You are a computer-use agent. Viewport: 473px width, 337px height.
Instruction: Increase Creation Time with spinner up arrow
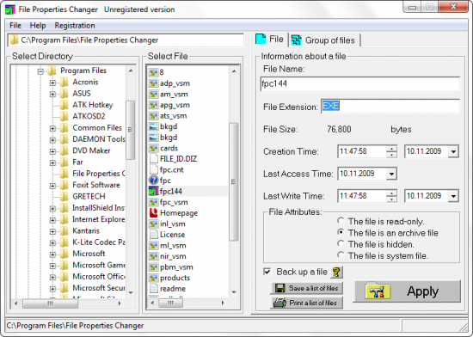tap(391, 149)
